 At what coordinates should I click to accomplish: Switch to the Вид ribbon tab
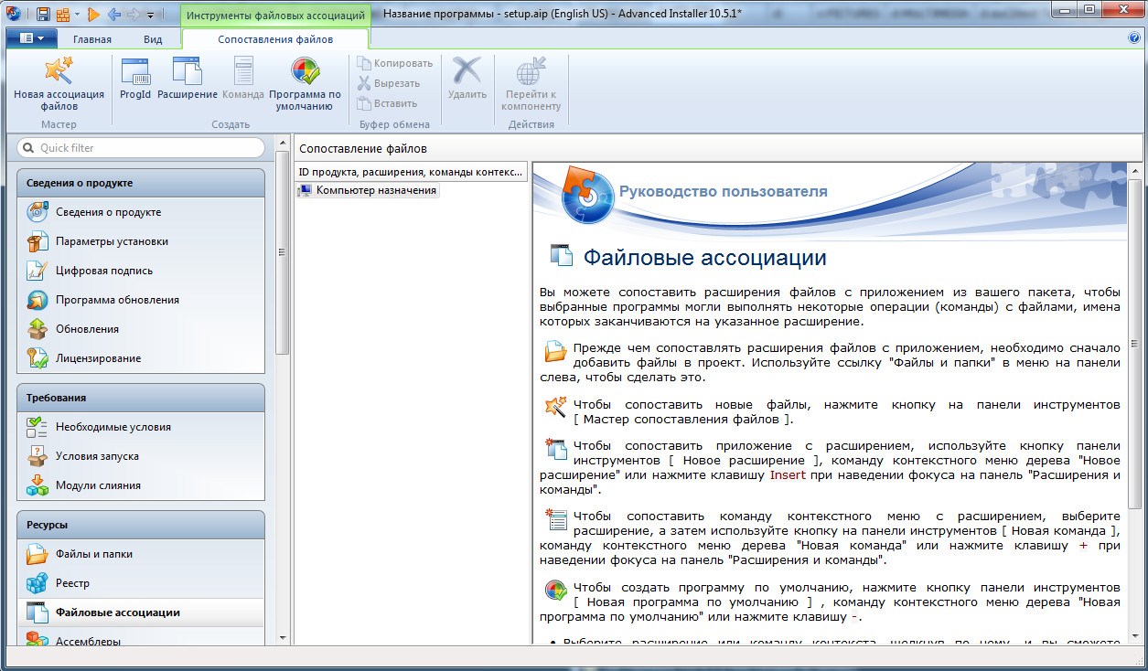pos(153,39)
